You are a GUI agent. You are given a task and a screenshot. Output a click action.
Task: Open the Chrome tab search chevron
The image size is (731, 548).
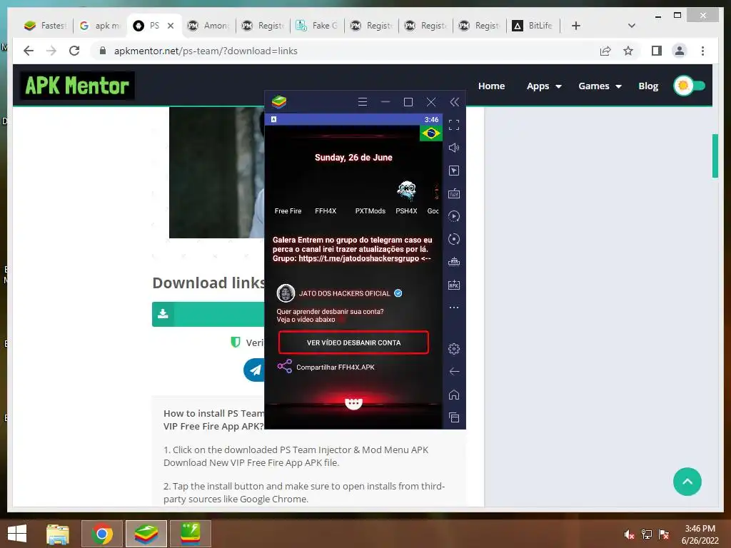632,26
